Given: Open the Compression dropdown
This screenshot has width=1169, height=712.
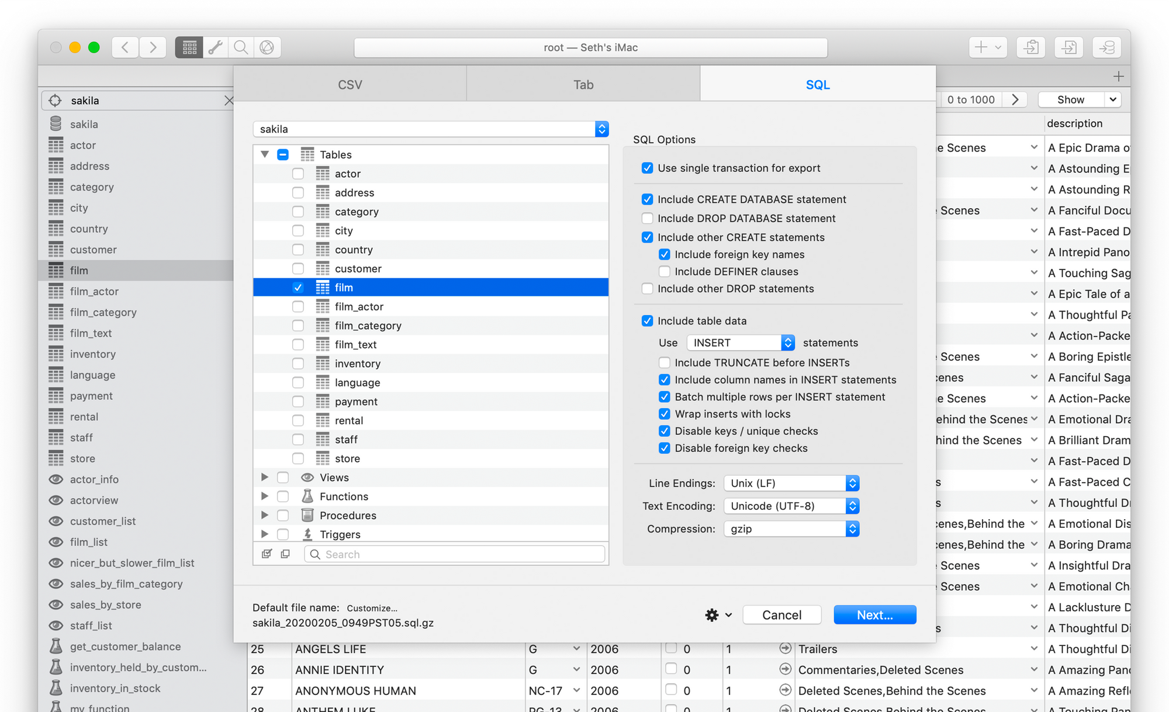Looking at the screenshot, I should point(791,528).
